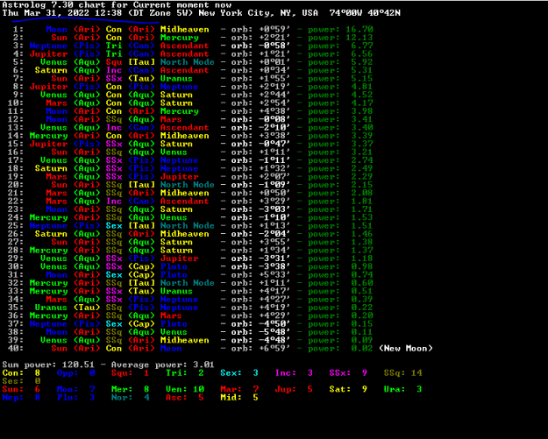Select the 'Asc: 5' count in summary
This screenshot has height=439, width=548.
[x=184, y=398]
